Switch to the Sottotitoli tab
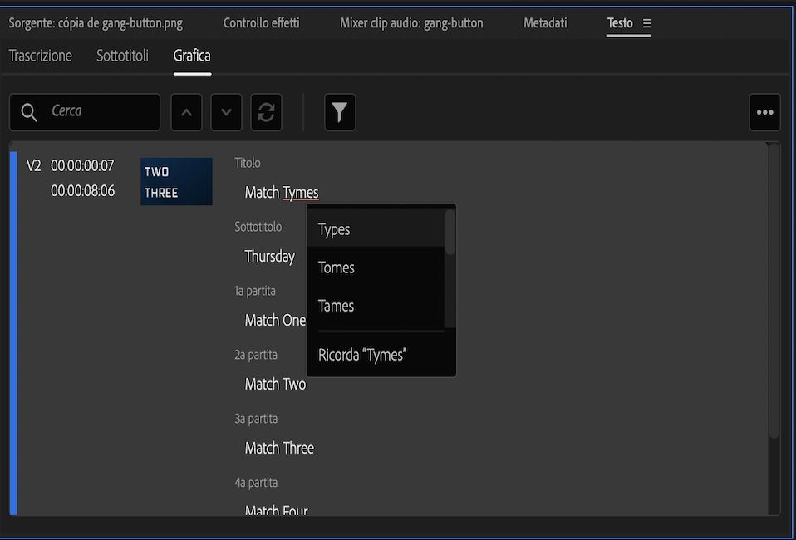The image size is (796, 540). (x=122, y=56)
